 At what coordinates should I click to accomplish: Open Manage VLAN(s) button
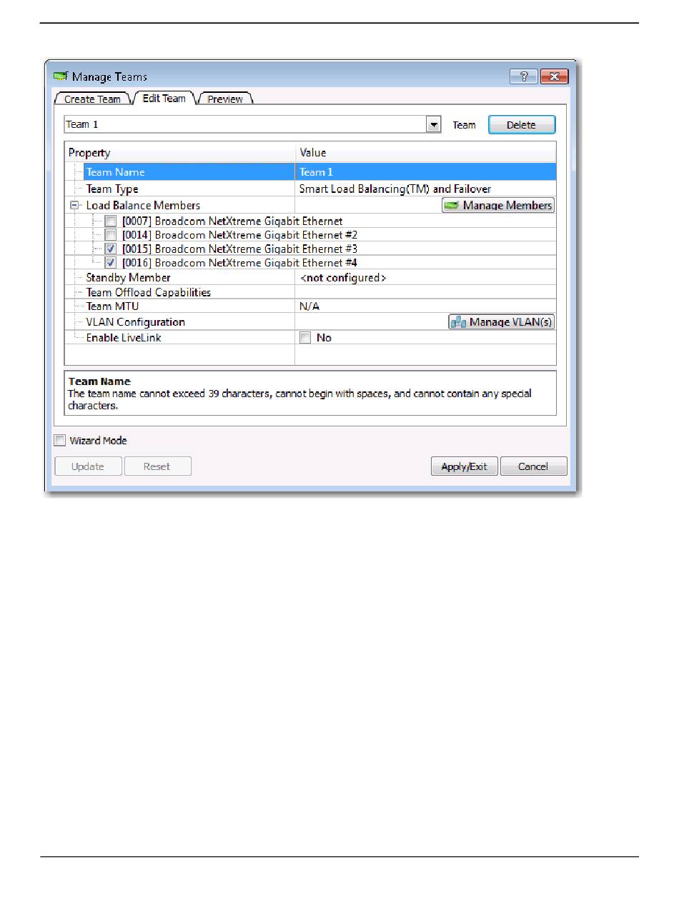pyautogui.click(x=501, y=322)
